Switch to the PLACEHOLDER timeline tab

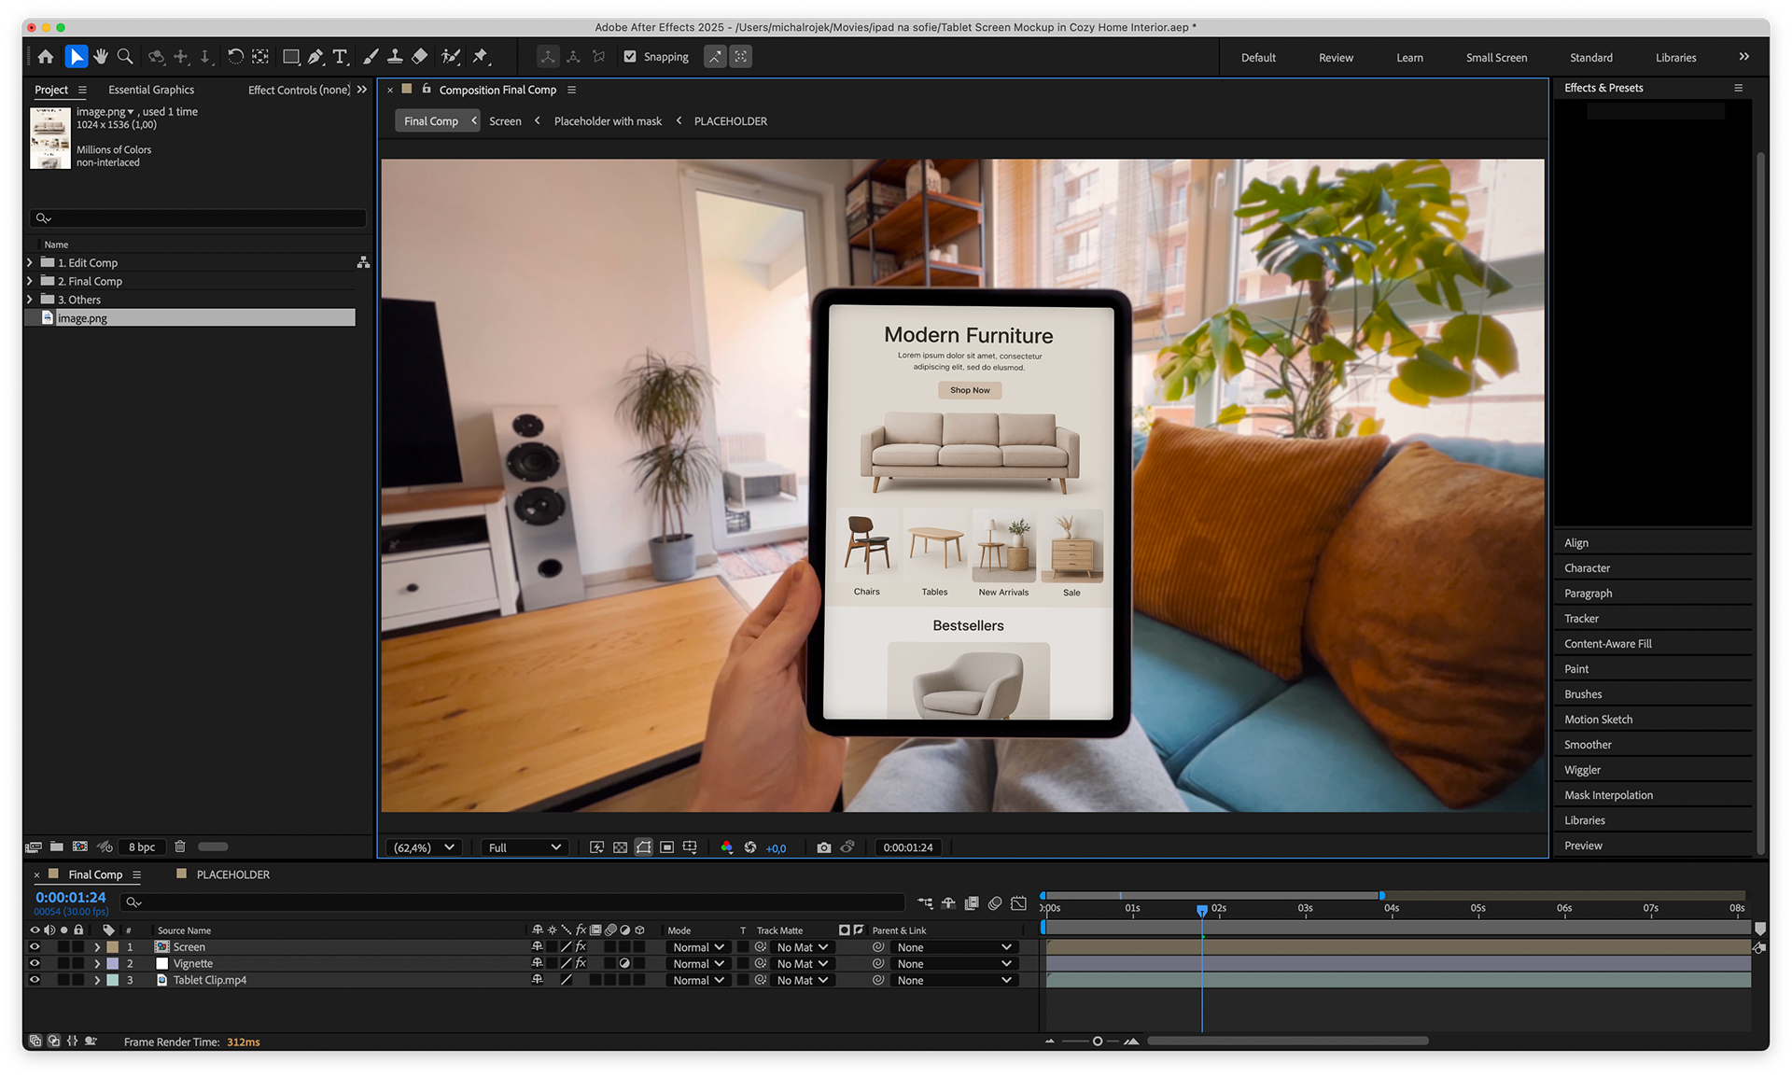(x=232, y=874)
